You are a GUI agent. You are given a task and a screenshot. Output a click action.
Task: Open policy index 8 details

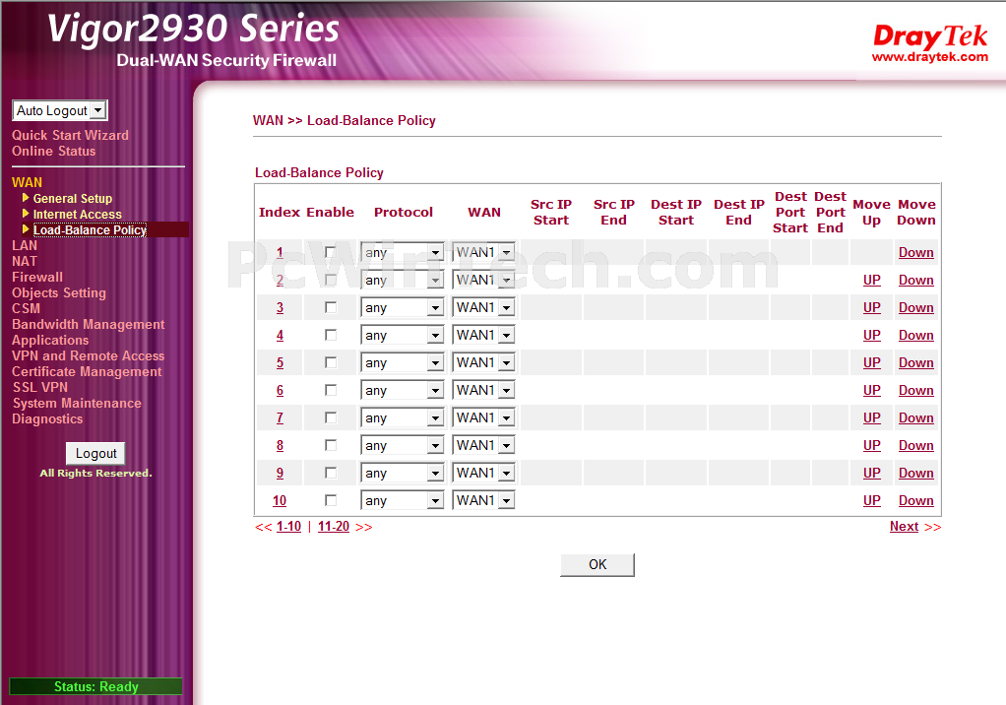click(280, 446)
